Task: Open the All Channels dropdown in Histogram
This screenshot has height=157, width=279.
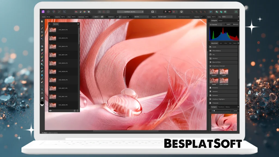Action: tap(215, 24)
